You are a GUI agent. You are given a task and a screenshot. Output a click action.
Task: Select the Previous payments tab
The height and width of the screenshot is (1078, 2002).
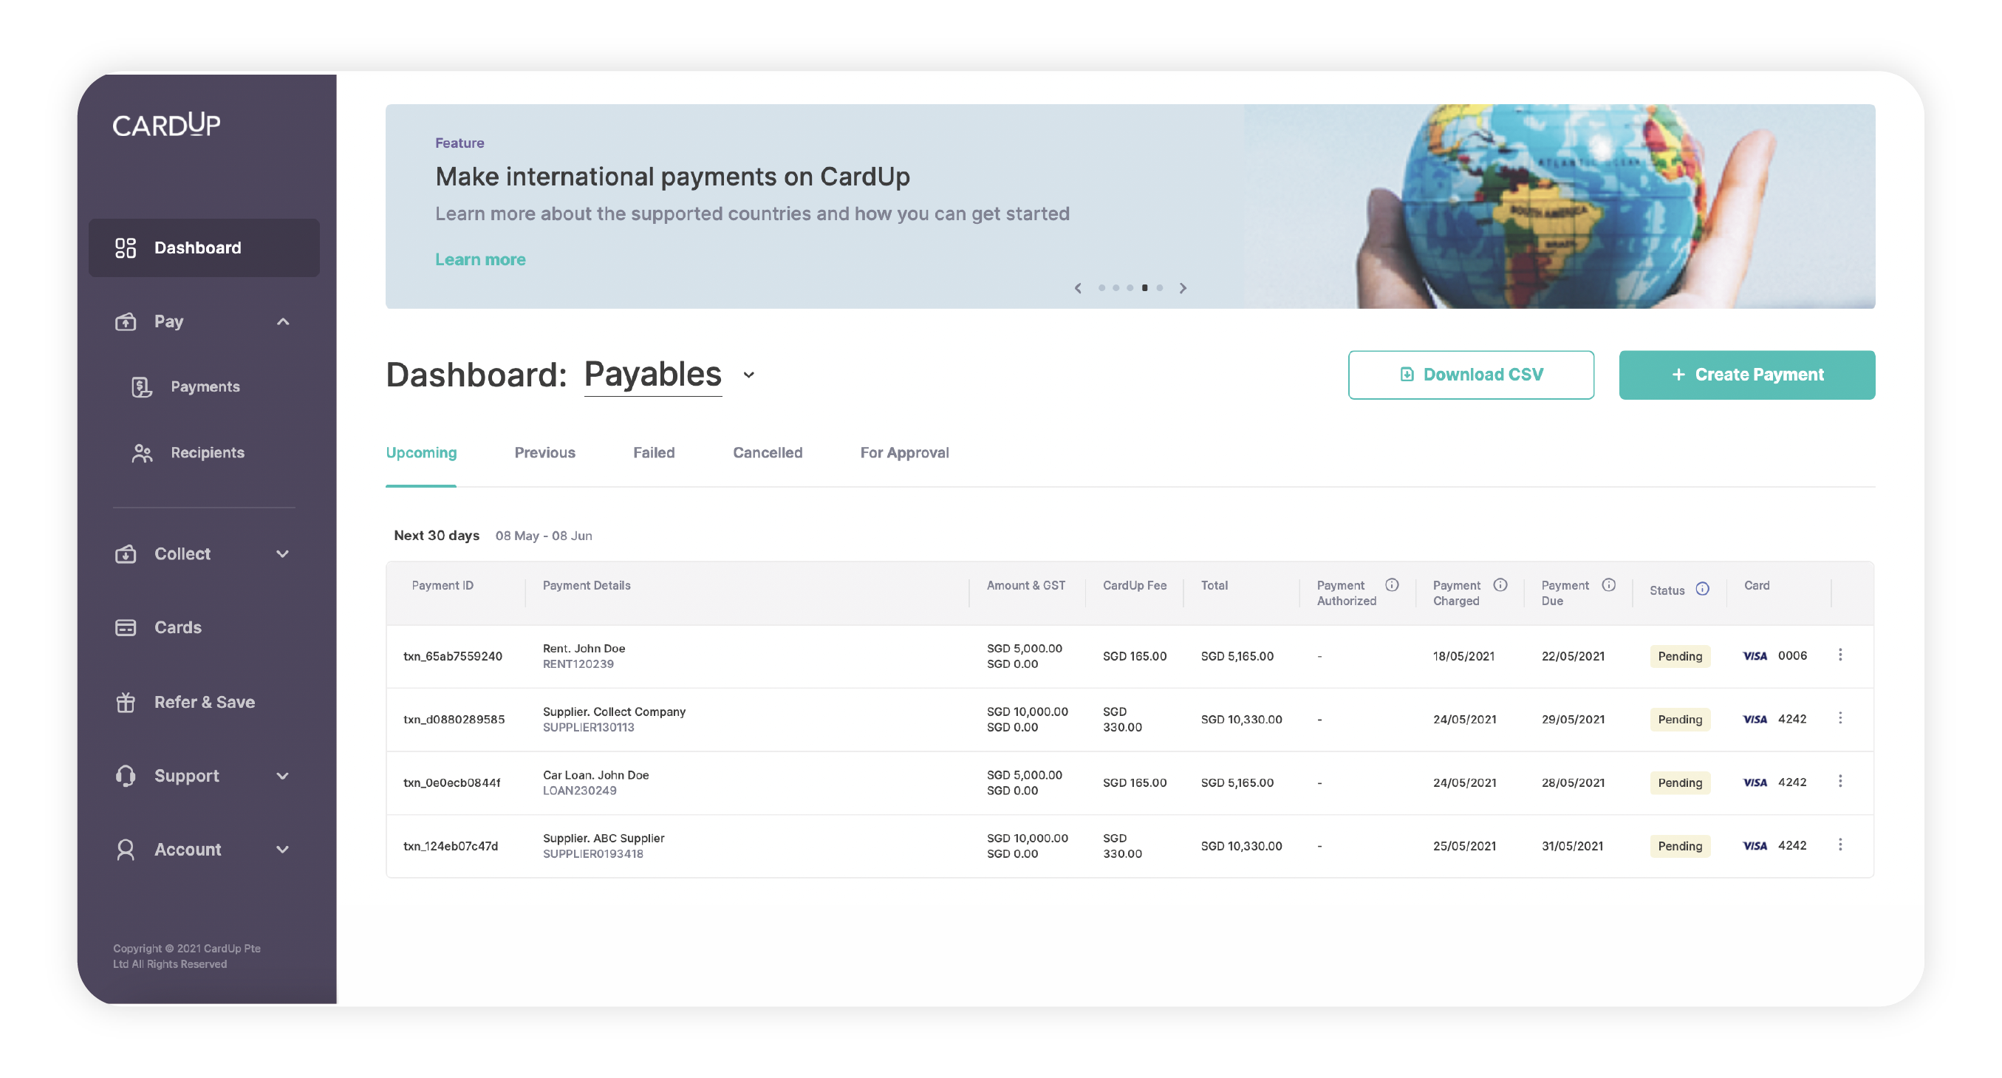tap(547, 453)
